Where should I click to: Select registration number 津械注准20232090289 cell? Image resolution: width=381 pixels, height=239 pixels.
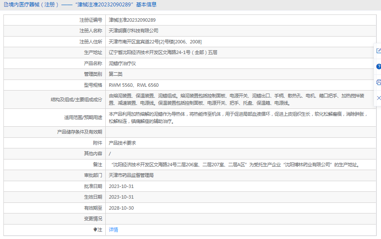132,20
